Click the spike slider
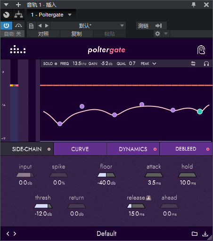Image resolution: width=213 pixels, height=241 pixels. (58, 175)
